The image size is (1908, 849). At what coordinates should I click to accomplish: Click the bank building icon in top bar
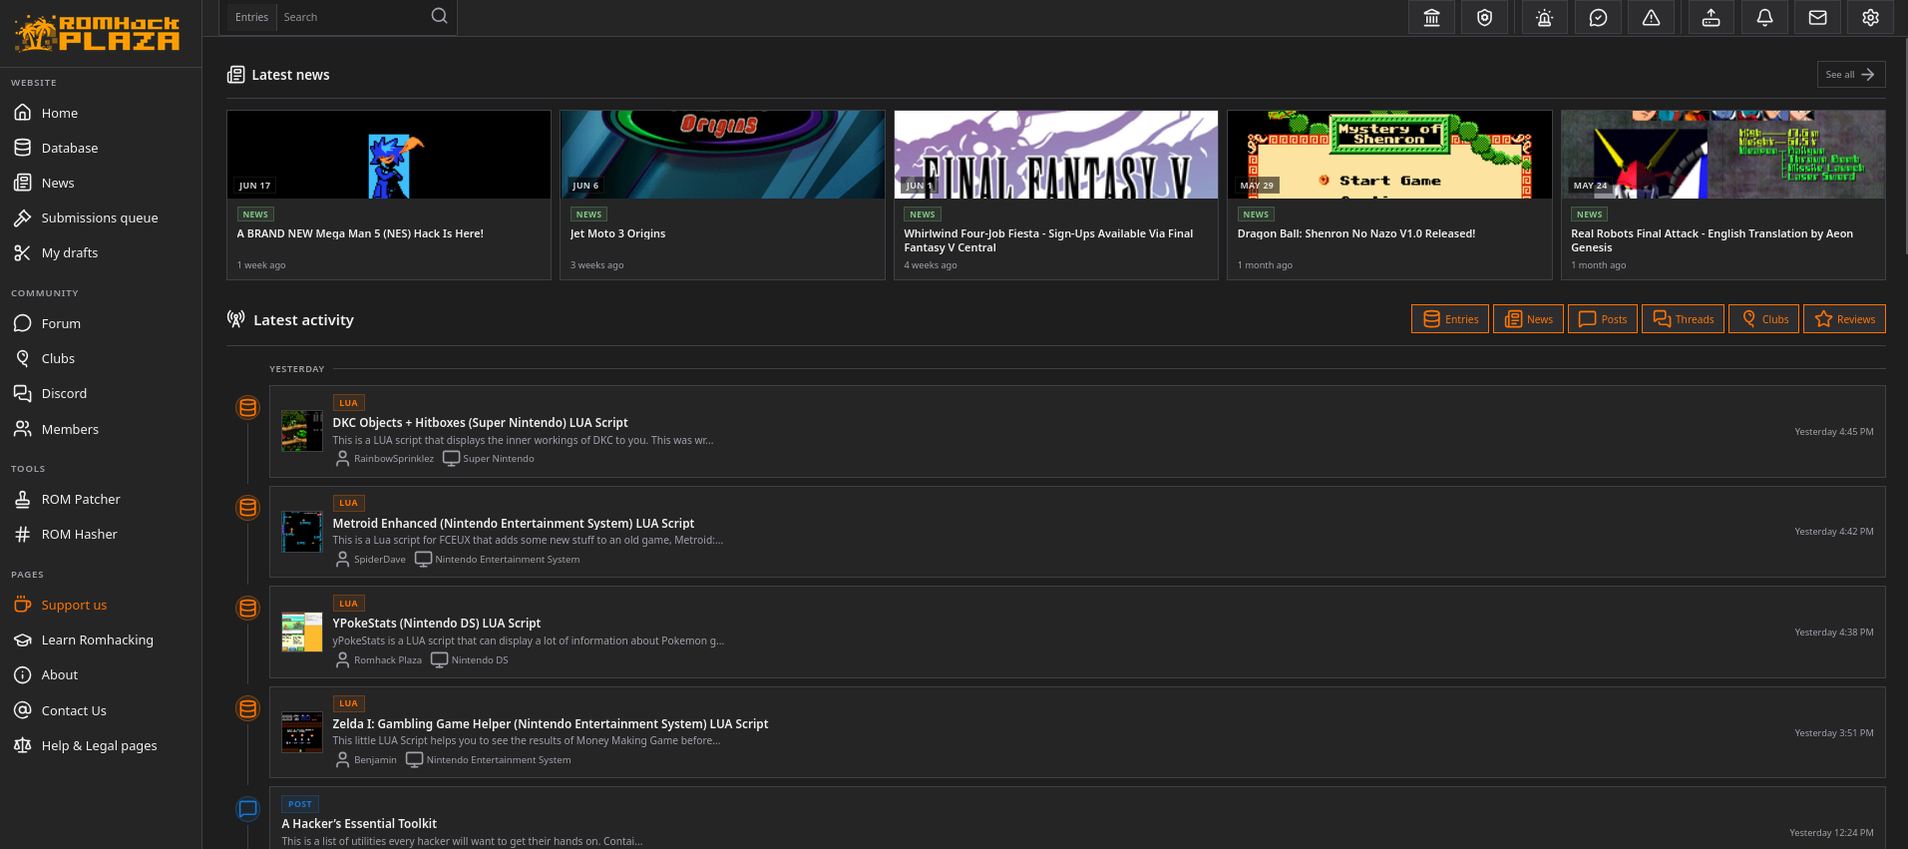pyautogui.click(x=1431, y=18)
